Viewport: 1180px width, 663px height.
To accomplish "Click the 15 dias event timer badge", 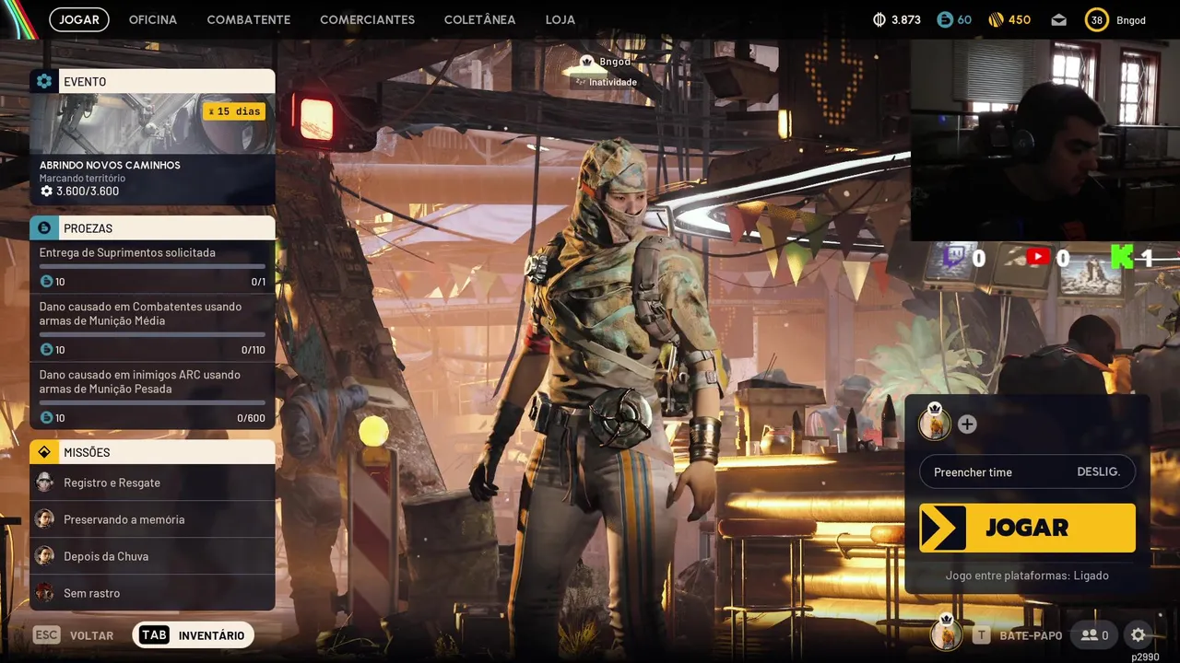I will point(234,111).
